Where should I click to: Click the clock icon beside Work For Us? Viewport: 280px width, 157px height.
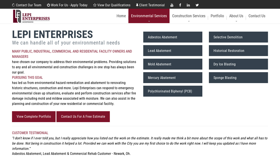(48, 5)
